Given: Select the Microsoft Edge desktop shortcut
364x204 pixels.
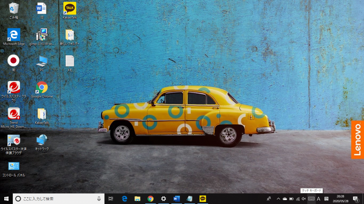Looking at the screenshot, I should pos(14,35).
